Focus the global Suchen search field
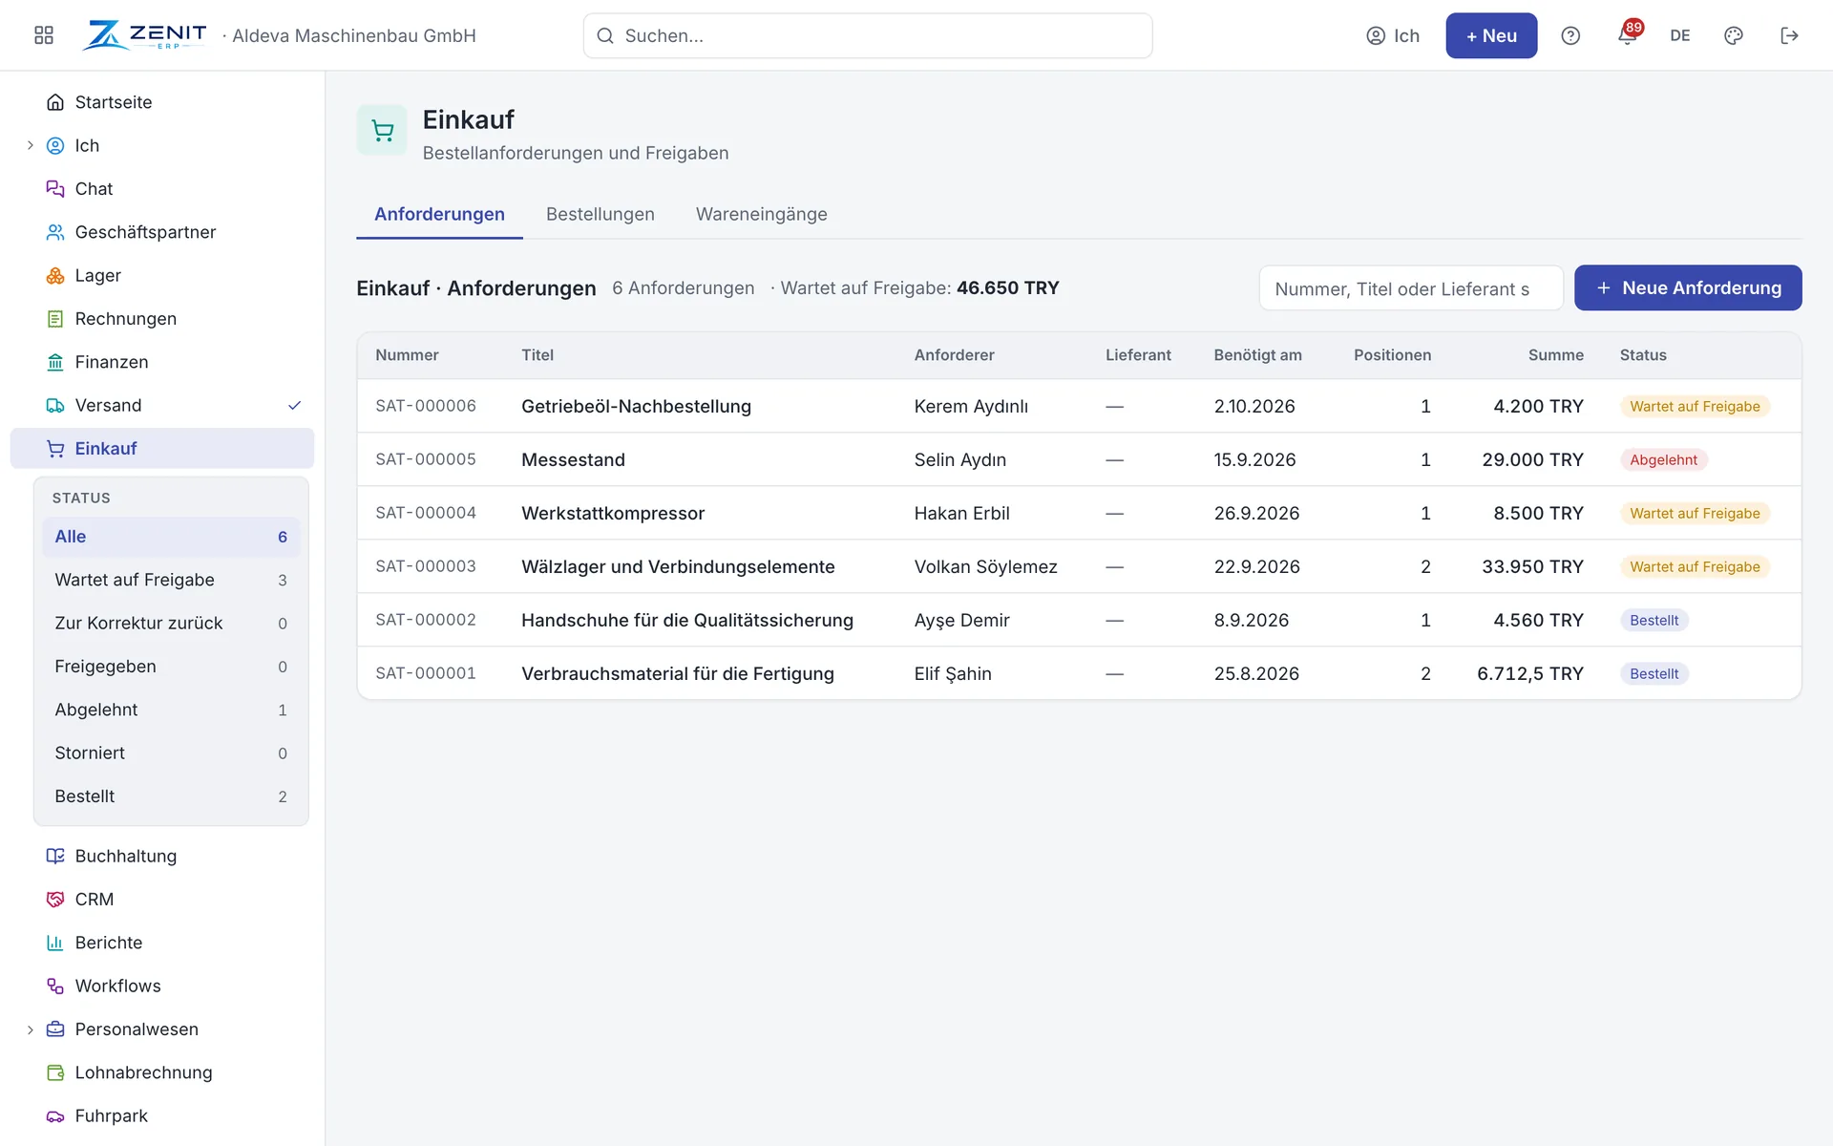 (868, 35)
